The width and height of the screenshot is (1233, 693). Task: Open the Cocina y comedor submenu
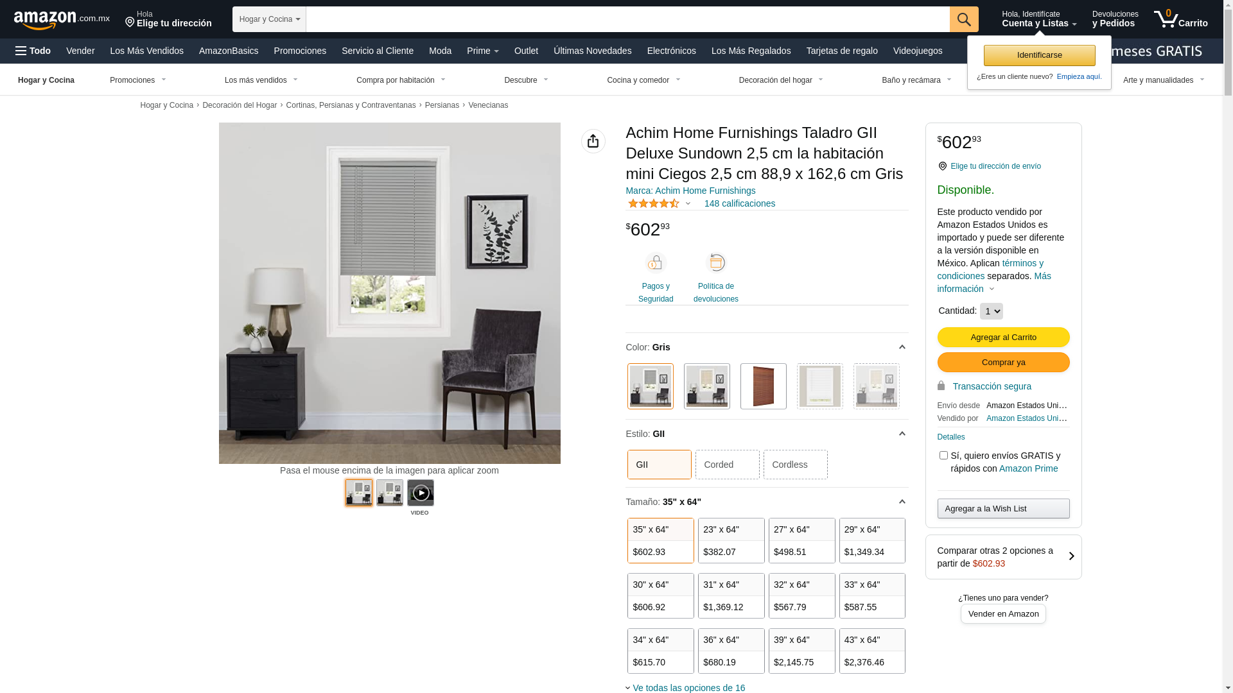[x=643, y=80]
